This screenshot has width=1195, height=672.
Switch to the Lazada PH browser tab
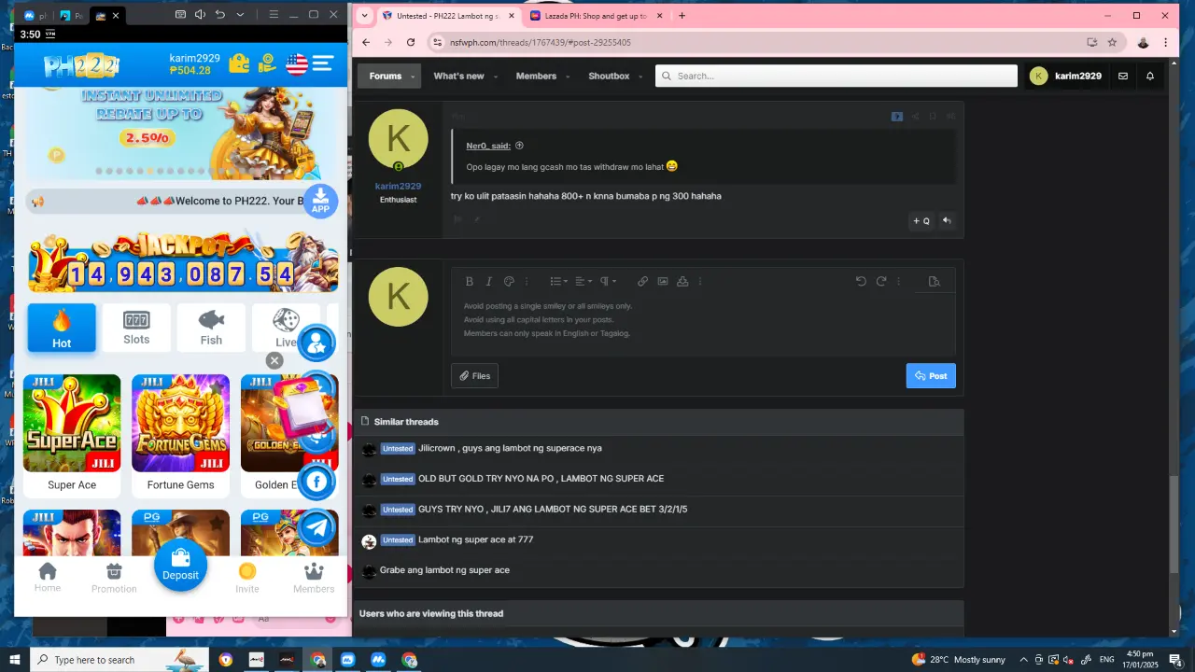[x=595, y=16]
